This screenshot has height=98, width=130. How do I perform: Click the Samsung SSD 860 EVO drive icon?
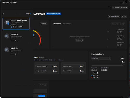click(7, 22)
